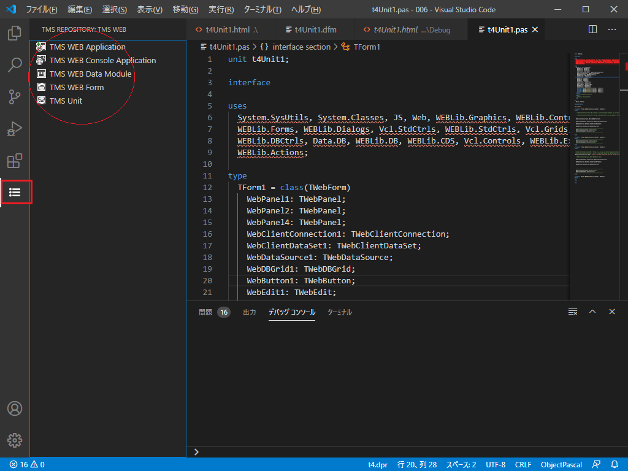628x471 pixels.
Task: Split the editor to the right
Action: [593, 29]
